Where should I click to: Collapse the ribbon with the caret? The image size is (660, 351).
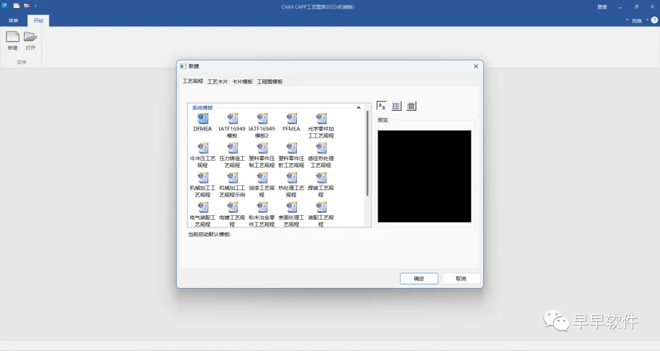click(x=627, y=20)
